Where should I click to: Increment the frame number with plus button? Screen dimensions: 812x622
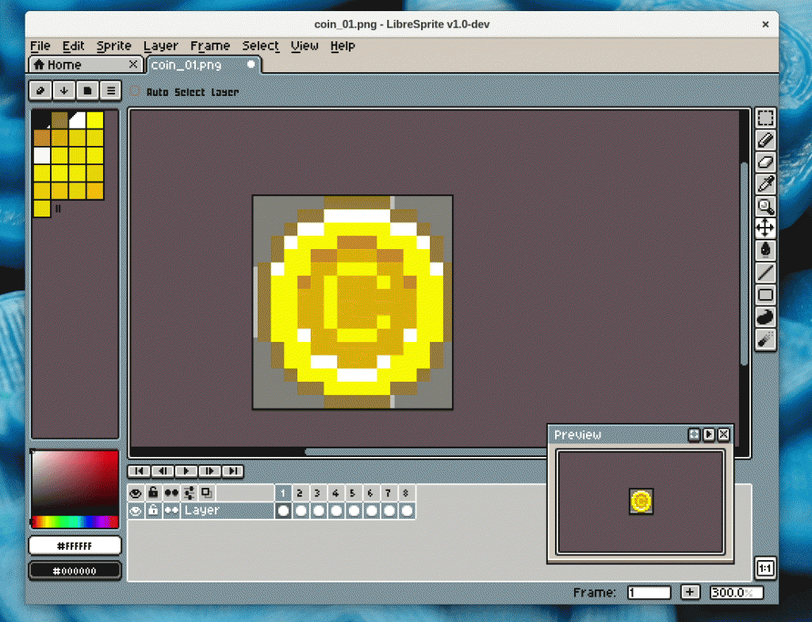tap(690, 592)
